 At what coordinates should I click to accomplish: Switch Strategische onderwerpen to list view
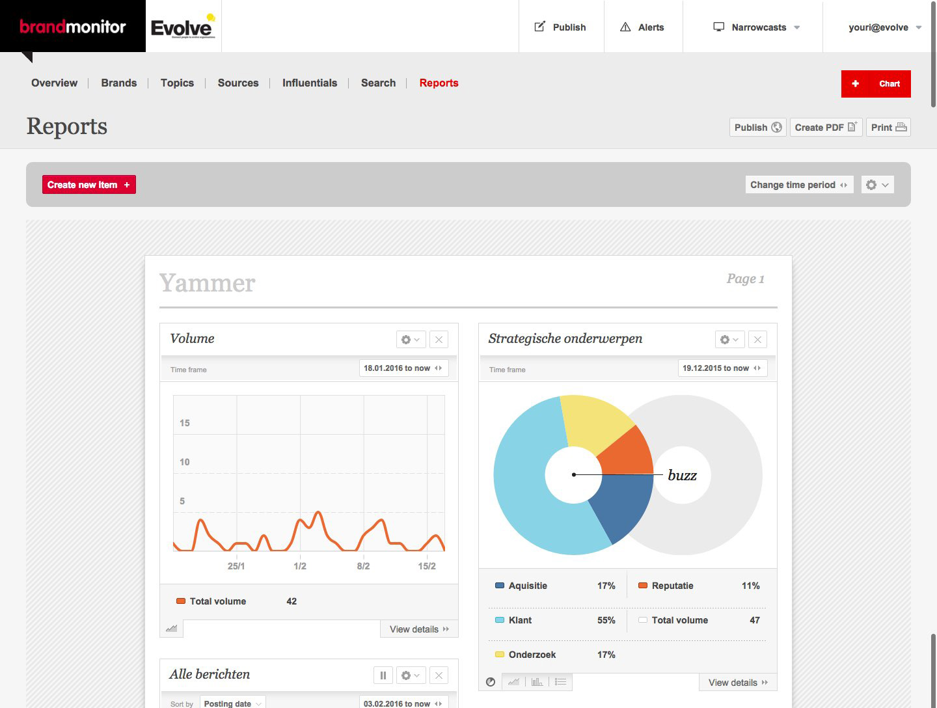pos(560,682)
